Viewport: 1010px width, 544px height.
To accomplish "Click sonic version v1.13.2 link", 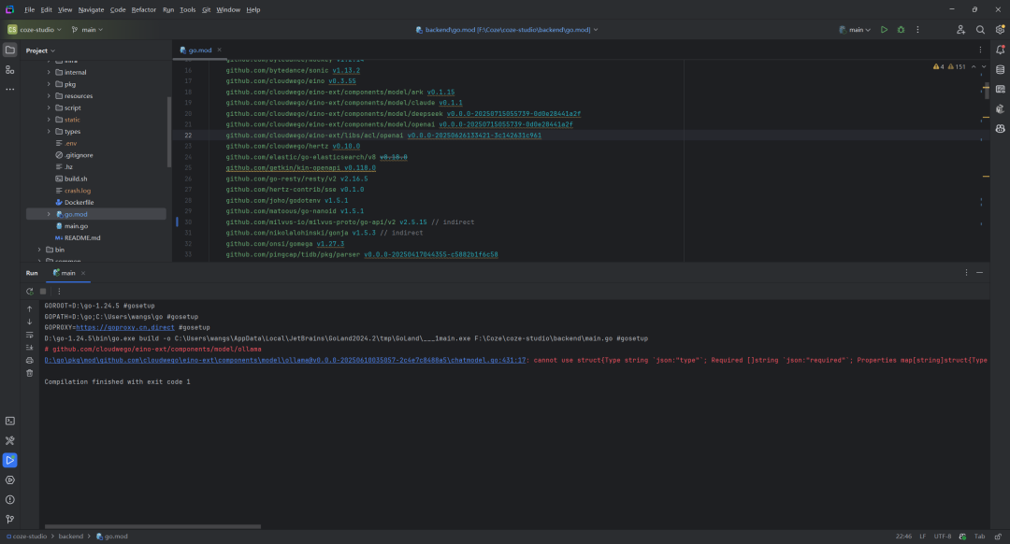I will point(346,71).
